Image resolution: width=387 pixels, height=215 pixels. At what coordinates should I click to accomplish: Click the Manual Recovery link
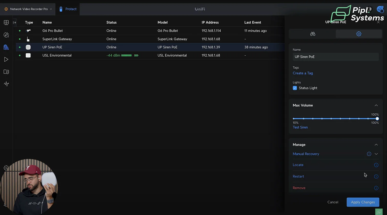click(306, 154)
